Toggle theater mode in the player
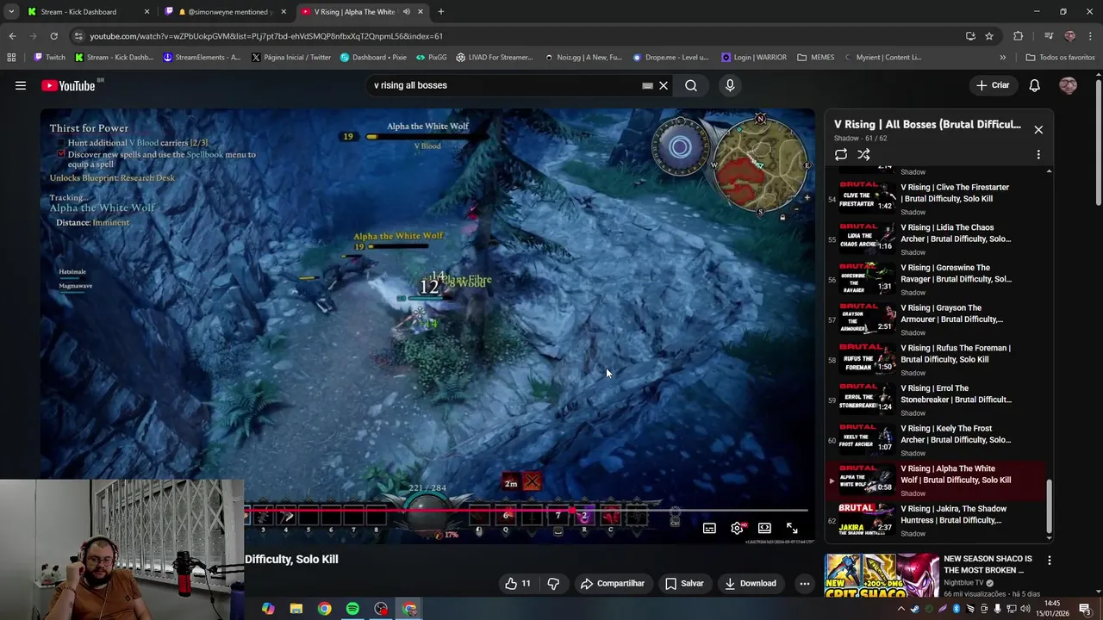The width and height of the screenshot is (1103, 620). pos(764,528)
